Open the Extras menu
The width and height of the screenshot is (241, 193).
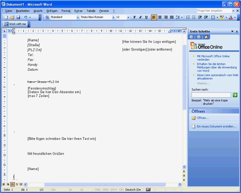coord(78,11)
